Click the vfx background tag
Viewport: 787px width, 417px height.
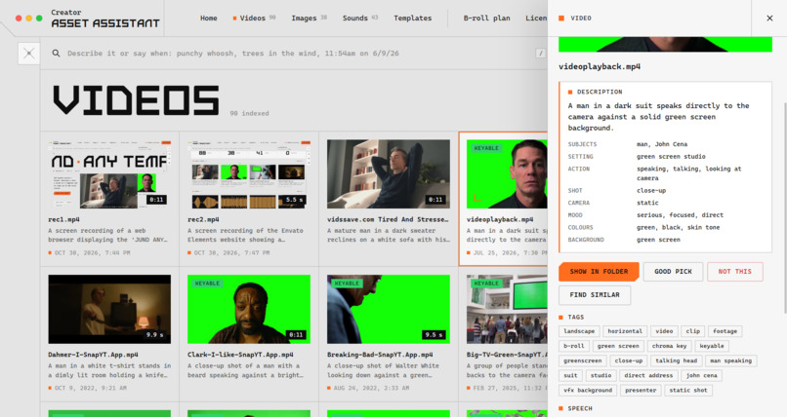point(588,390)
